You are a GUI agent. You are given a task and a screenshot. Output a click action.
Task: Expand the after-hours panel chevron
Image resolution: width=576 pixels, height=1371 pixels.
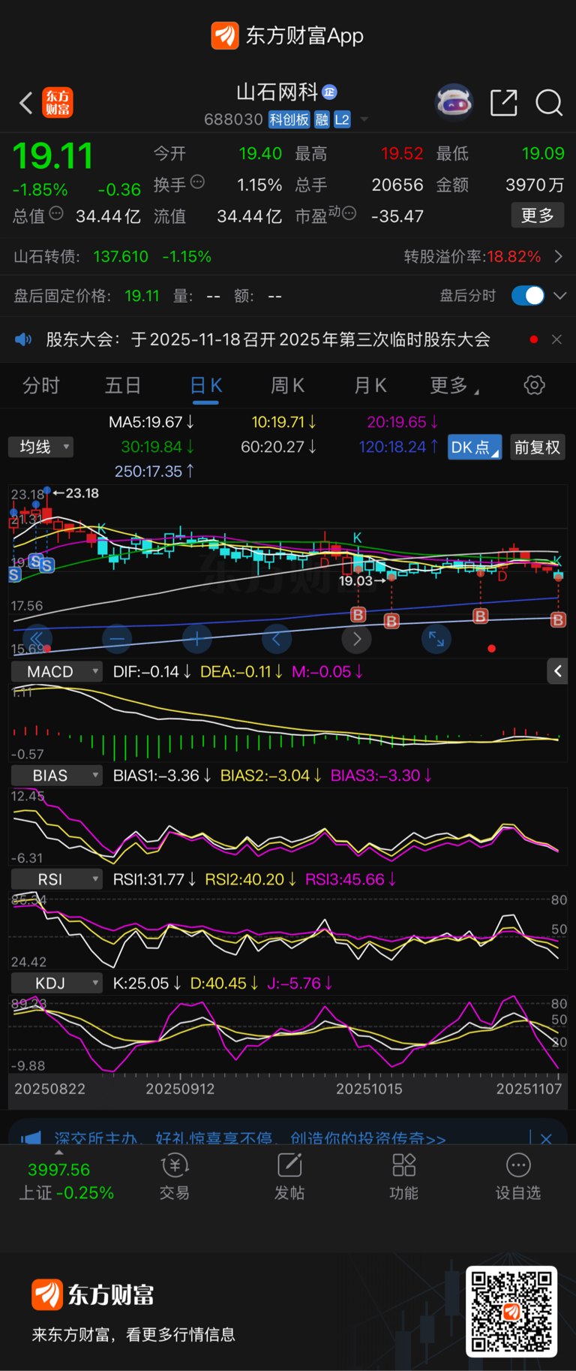coord(559,296)
